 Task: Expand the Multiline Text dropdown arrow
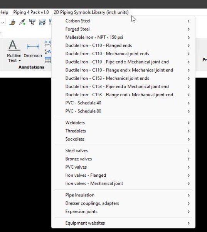tap(20, 61)
